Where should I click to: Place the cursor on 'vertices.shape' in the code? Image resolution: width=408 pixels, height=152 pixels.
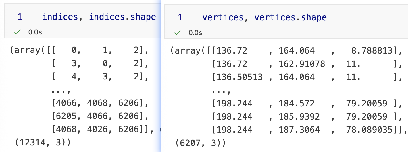290,18
